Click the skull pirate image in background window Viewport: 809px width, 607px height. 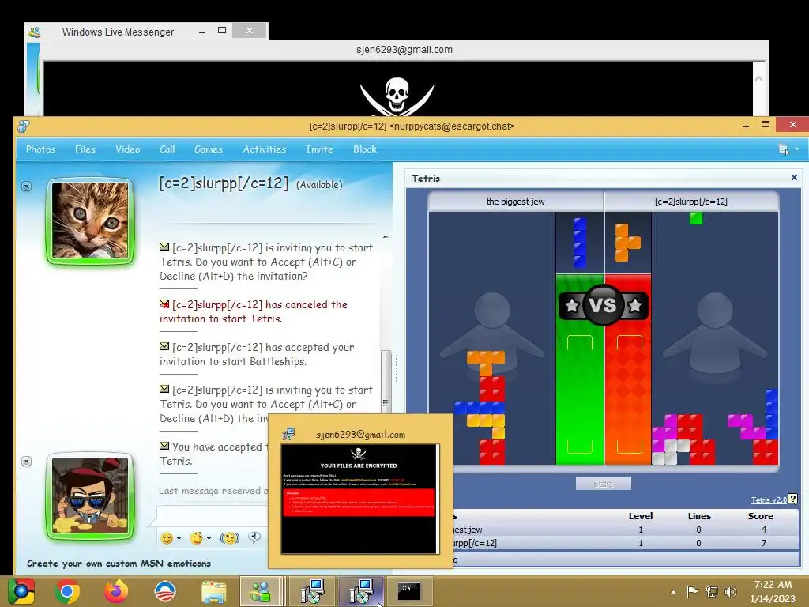[397, 96]
